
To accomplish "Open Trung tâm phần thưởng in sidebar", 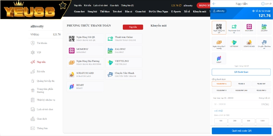I will (42, 90).
